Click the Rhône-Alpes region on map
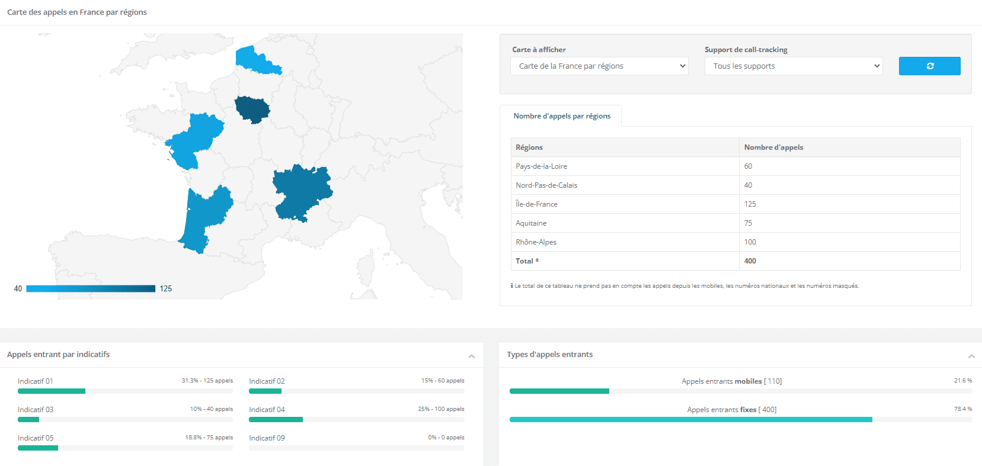 point(302,192)
